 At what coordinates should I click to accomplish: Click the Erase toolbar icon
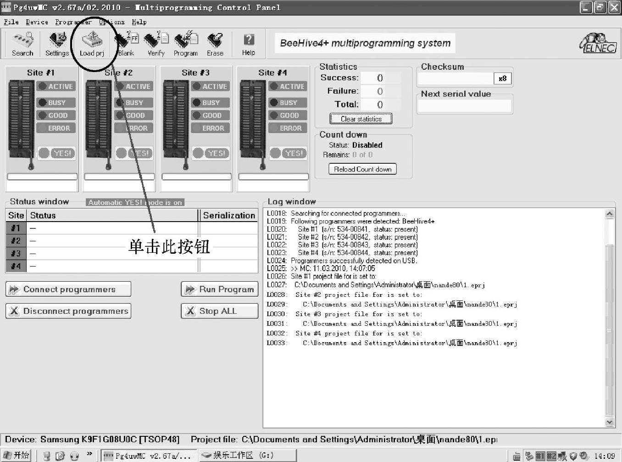215,44
